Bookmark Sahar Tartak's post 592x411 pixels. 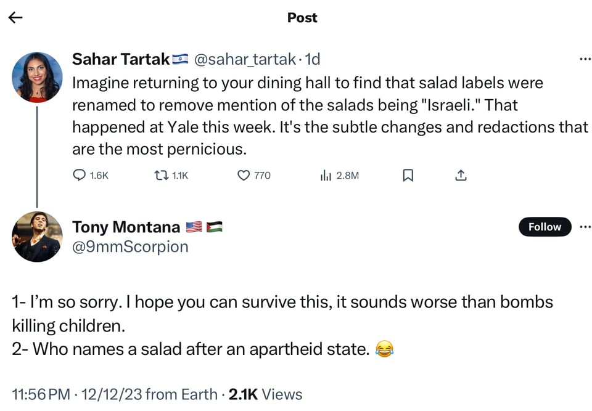[408, 176]
